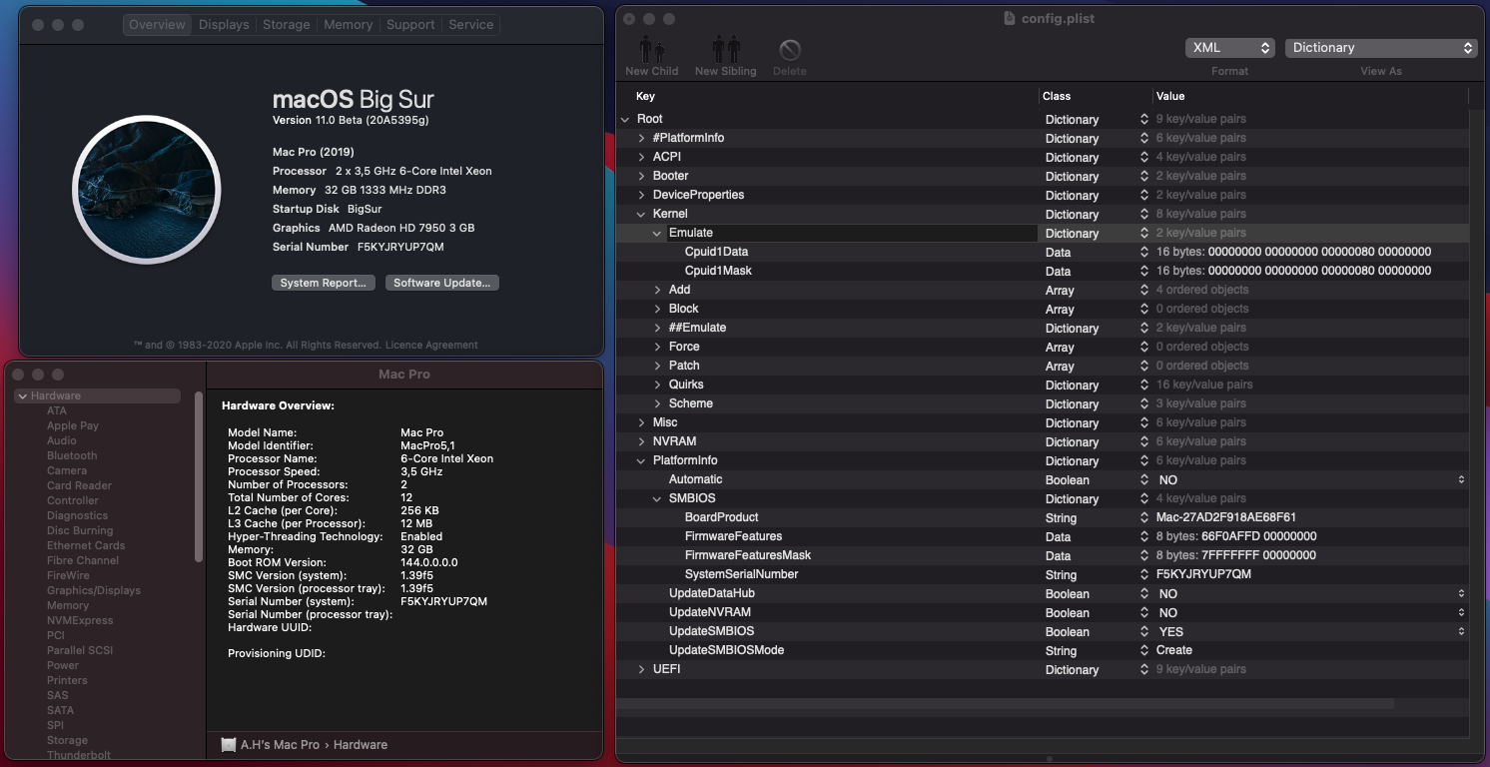Click the Software Update... button
The width and height of the screenshot is (1490, 767).
point(441,283)
